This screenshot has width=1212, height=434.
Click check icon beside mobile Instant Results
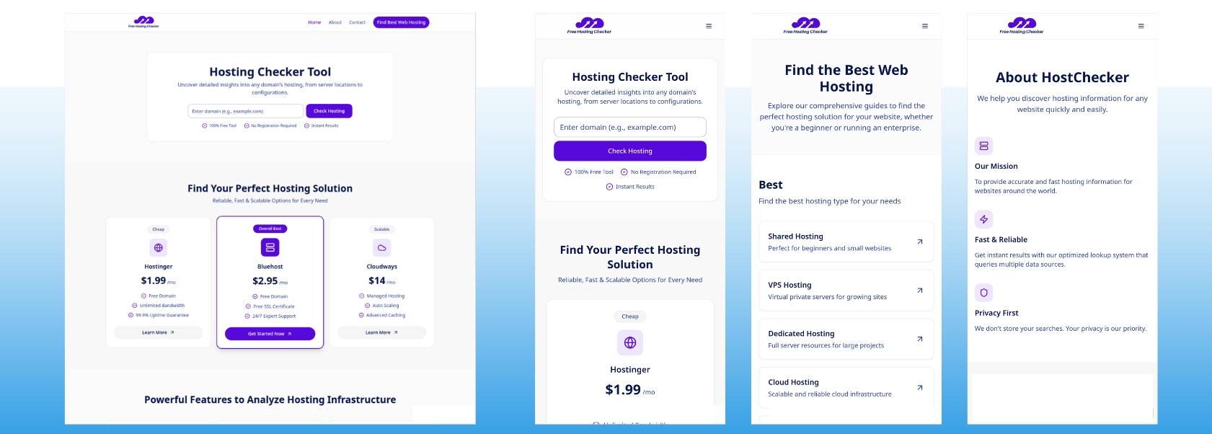click(x=609, y=187)
